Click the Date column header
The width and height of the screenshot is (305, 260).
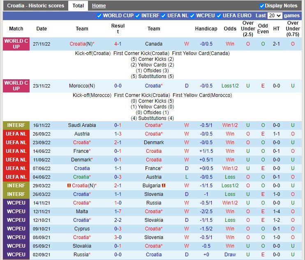pos(42,29)
